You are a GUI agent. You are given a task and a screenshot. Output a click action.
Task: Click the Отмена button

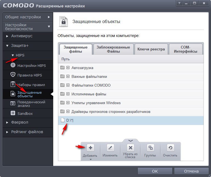pyautogui.click(x=191, y=171)
